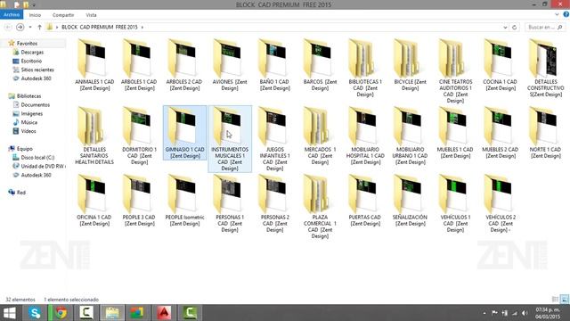Click the Buscar search field
This screenshot has width=570, height=321.
click(545, 28)
